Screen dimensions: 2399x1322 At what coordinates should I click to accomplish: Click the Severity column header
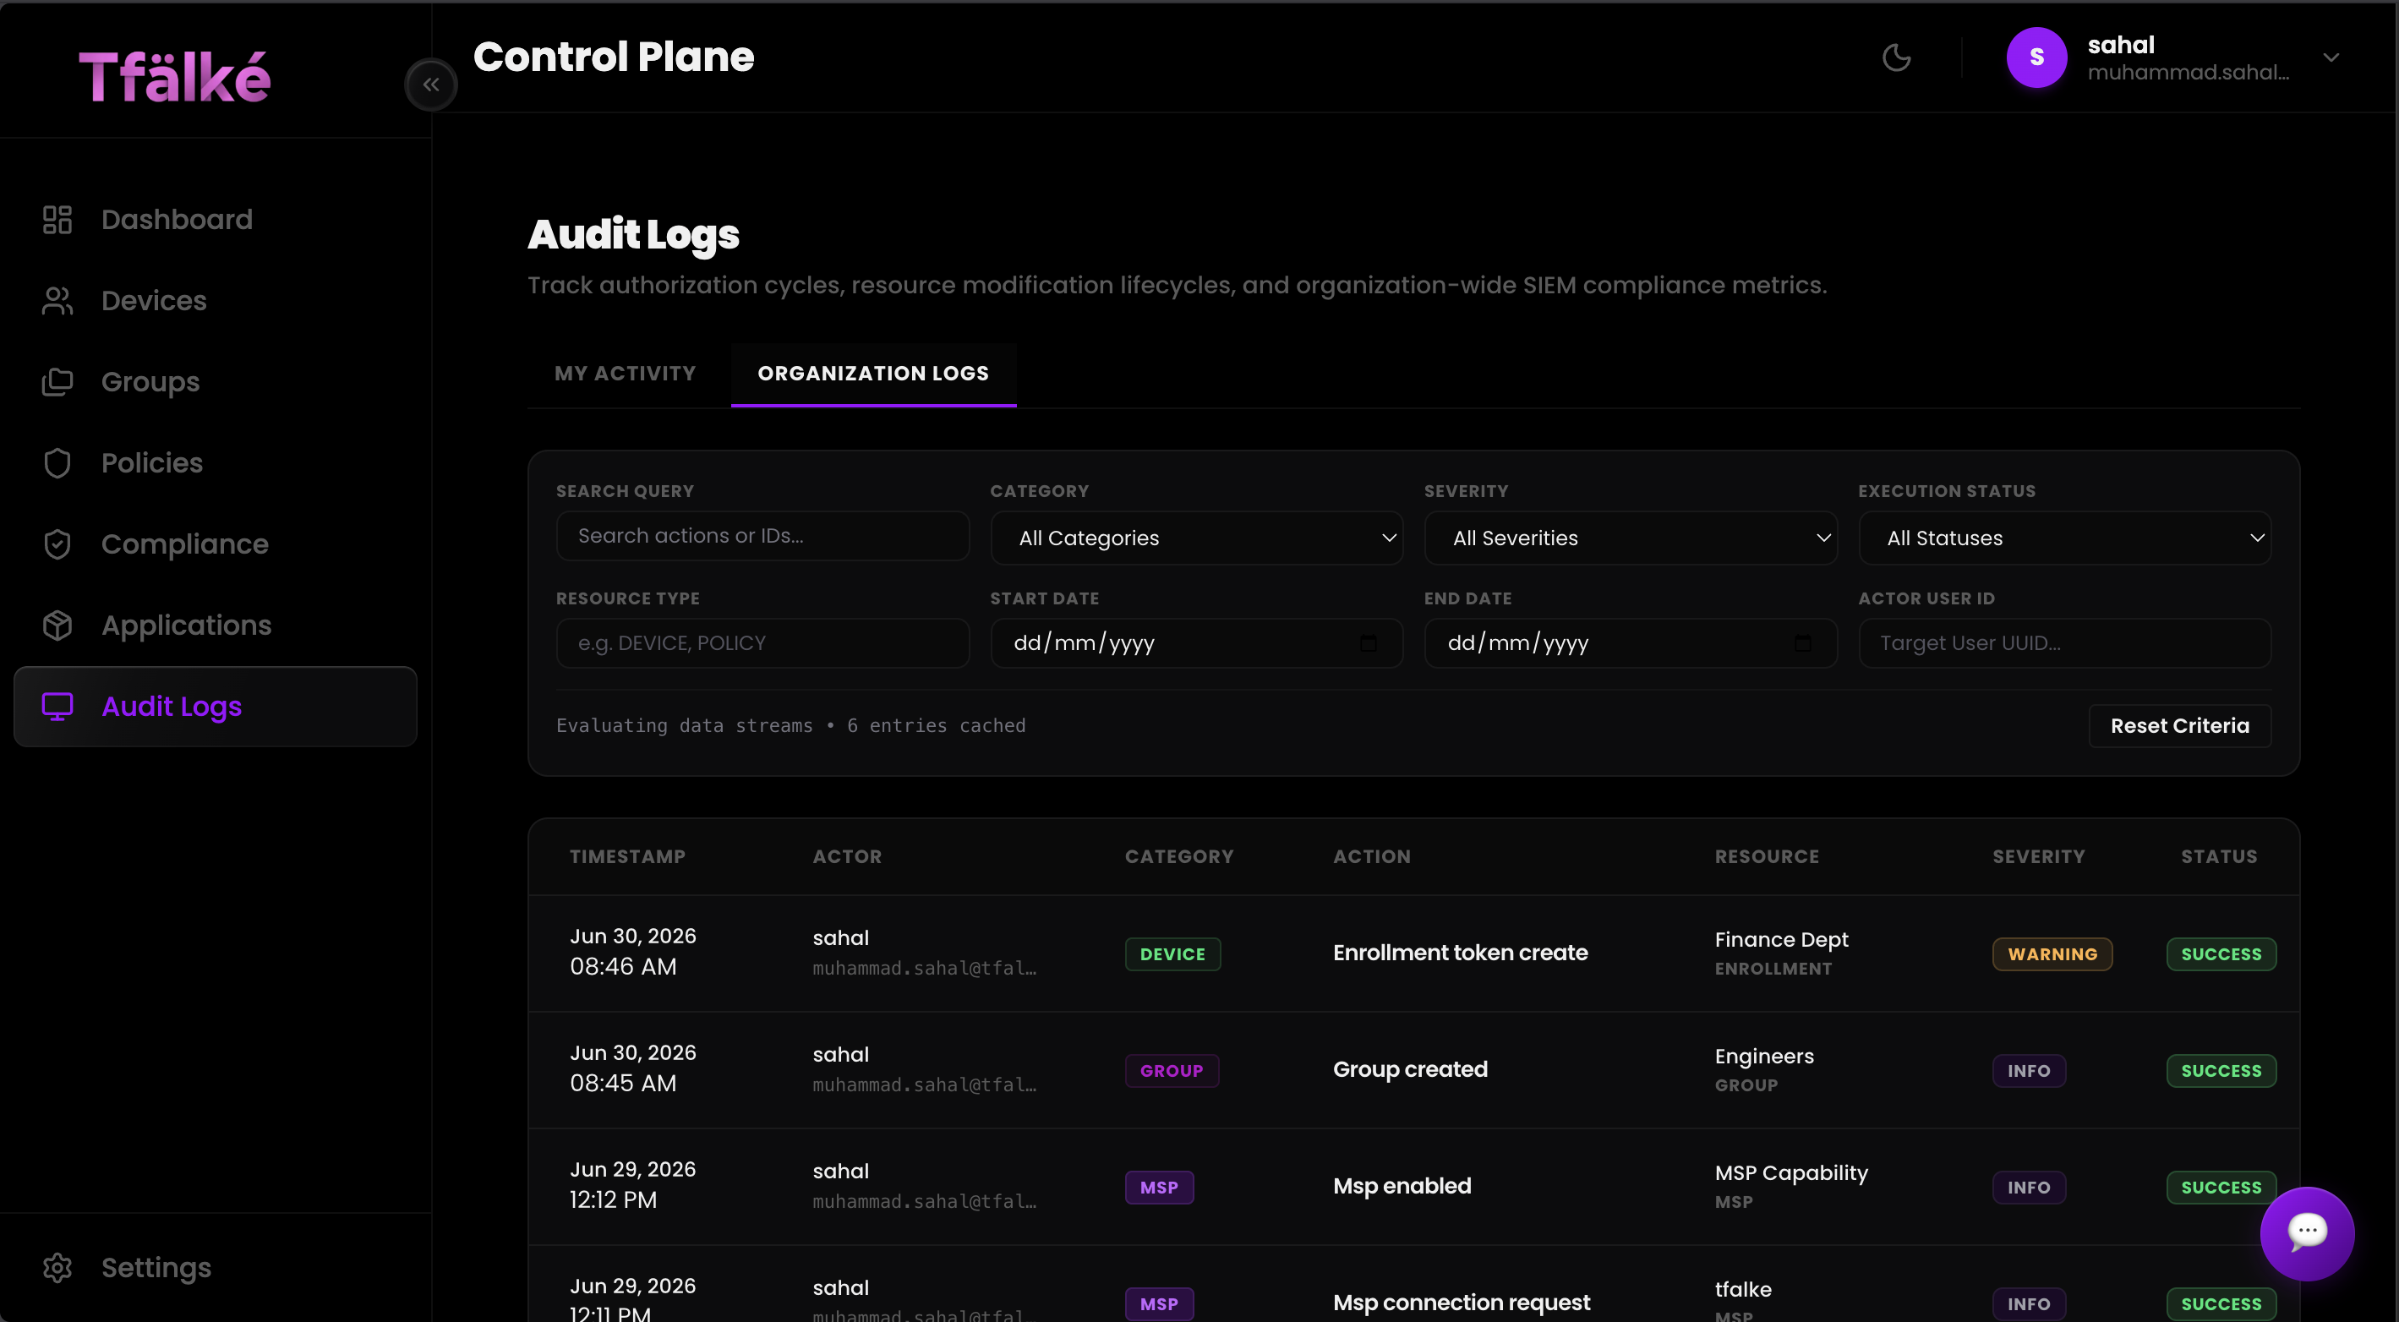2039,856
